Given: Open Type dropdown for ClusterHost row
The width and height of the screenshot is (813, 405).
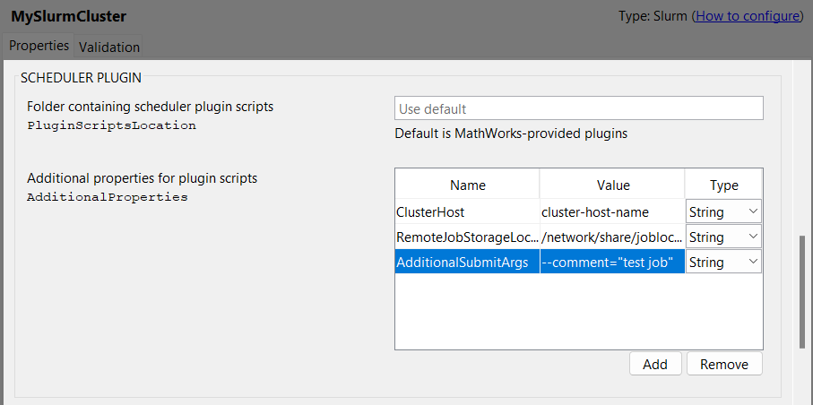Looking at the screenshot, I should [724, 211].
